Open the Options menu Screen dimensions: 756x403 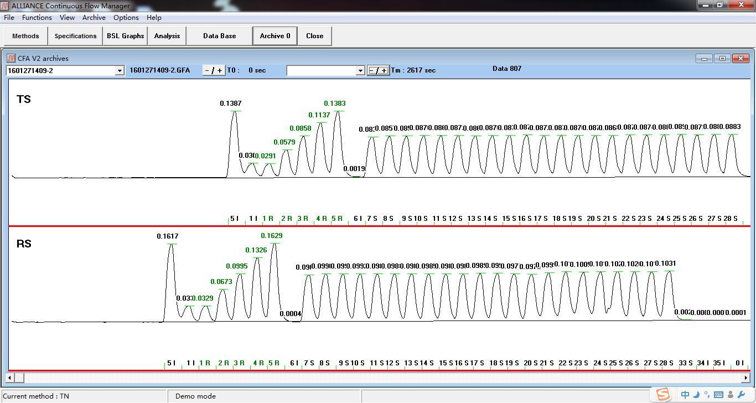pyautogui.click(x=126, y=18)
